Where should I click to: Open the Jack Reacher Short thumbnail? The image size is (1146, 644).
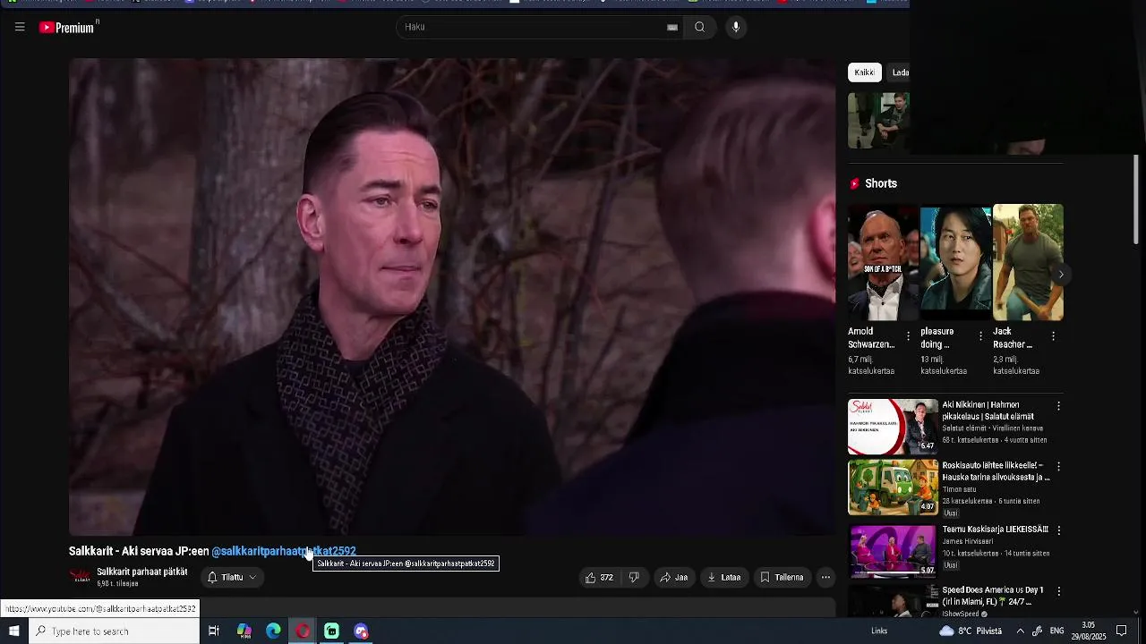pos(1028,263)
